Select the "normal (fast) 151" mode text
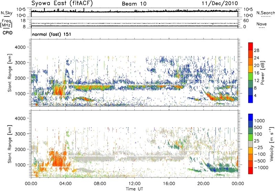 click(x=52, y=34)
